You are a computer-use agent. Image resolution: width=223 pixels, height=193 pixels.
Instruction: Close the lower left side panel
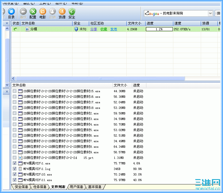click(x=7, y=91)
